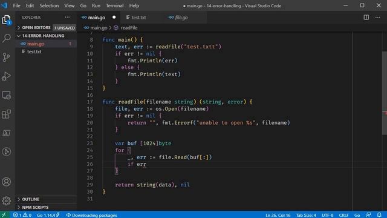Screen dimensions: 387x218
Task: Change the UTF-8 file encoding
Action: (328, 215)
